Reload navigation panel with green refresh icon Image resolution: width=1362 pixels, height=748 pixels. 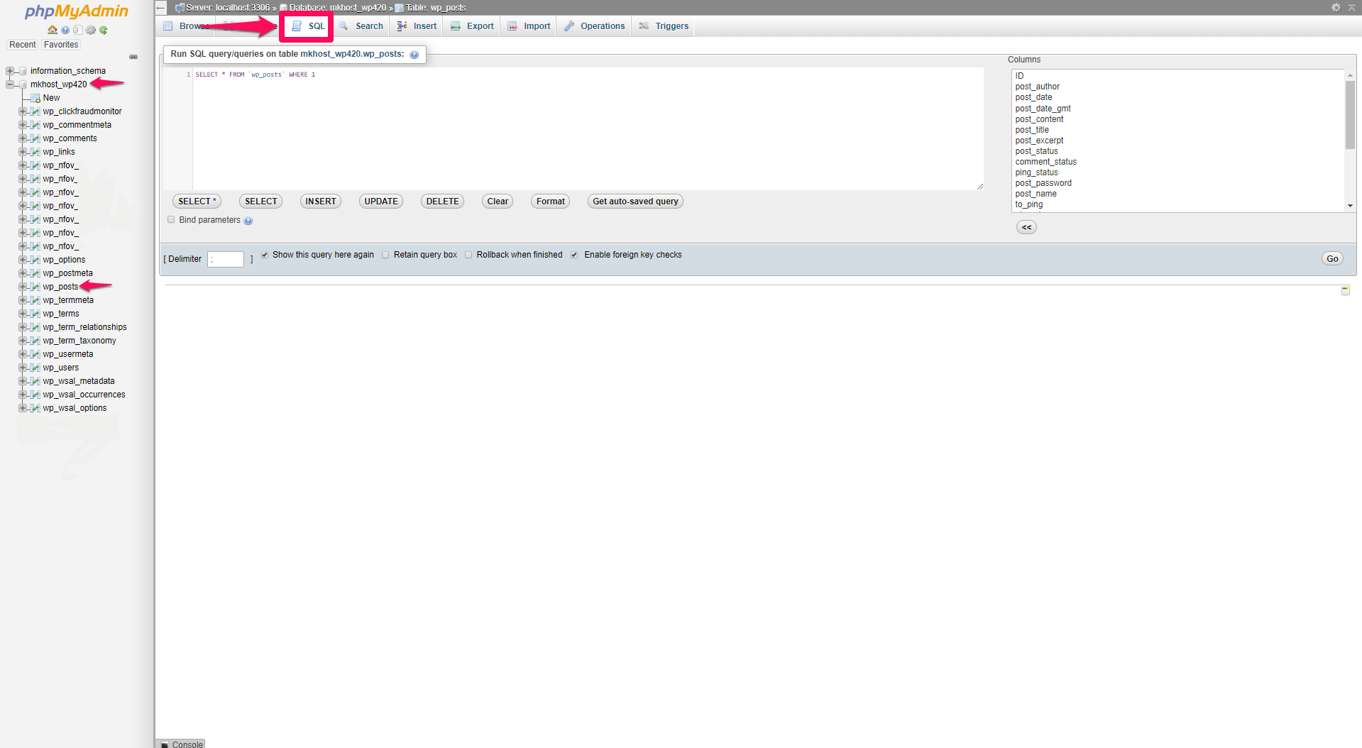(x=104, y=30)
